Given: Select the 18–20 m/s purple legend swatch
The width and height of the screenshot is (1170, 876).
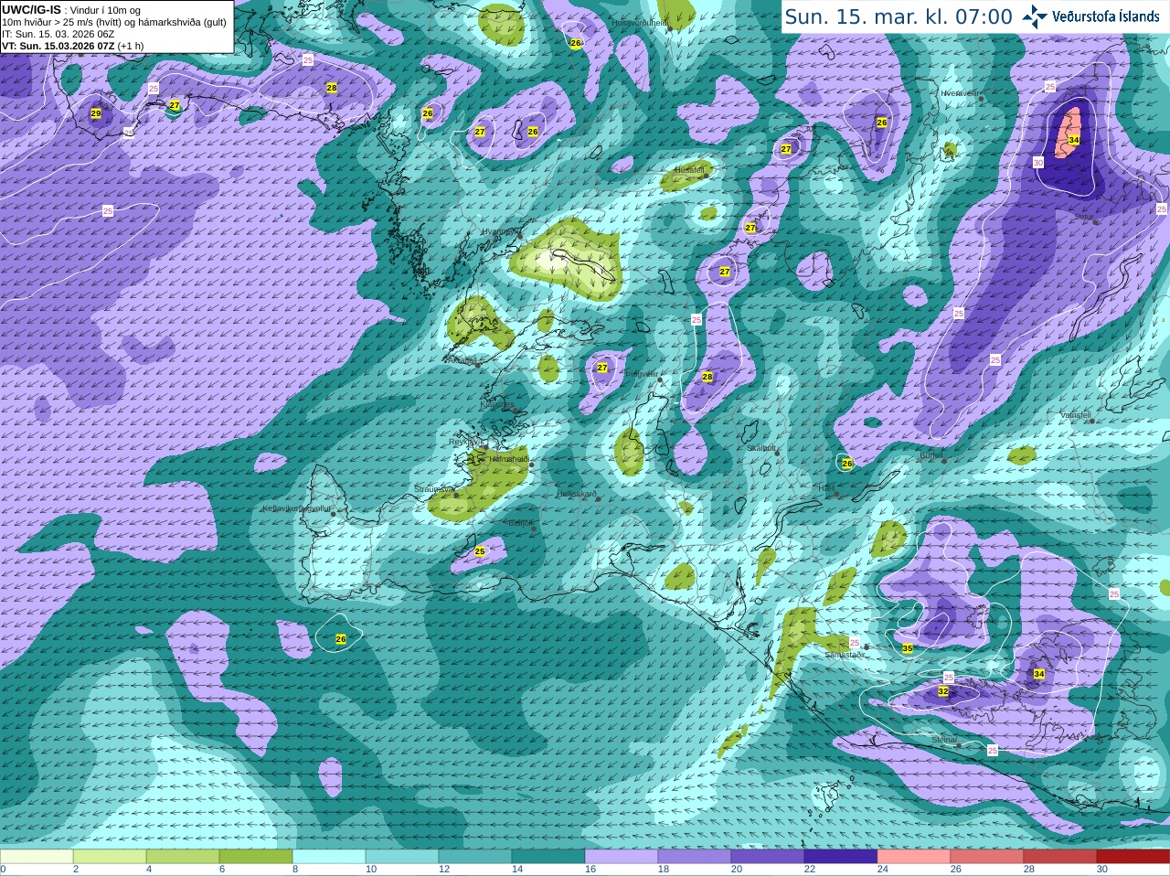Looking at the screenshot, I should point(695,857).
